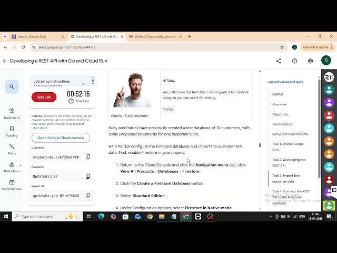The height and width of the screenshot is (253, 337).
Task: Jump to Objectives in the outline
Action: [280, 114]
